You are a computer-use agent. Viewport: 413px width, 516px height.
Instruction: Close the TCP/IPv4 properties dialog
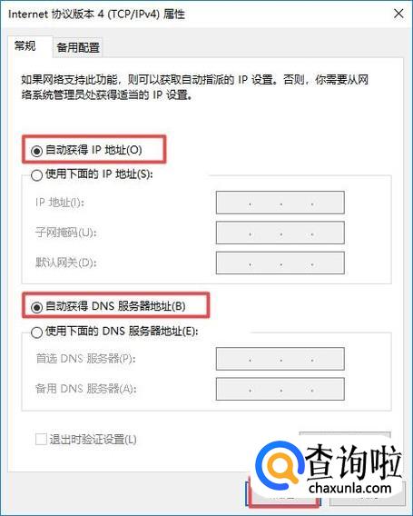(398, 14)
